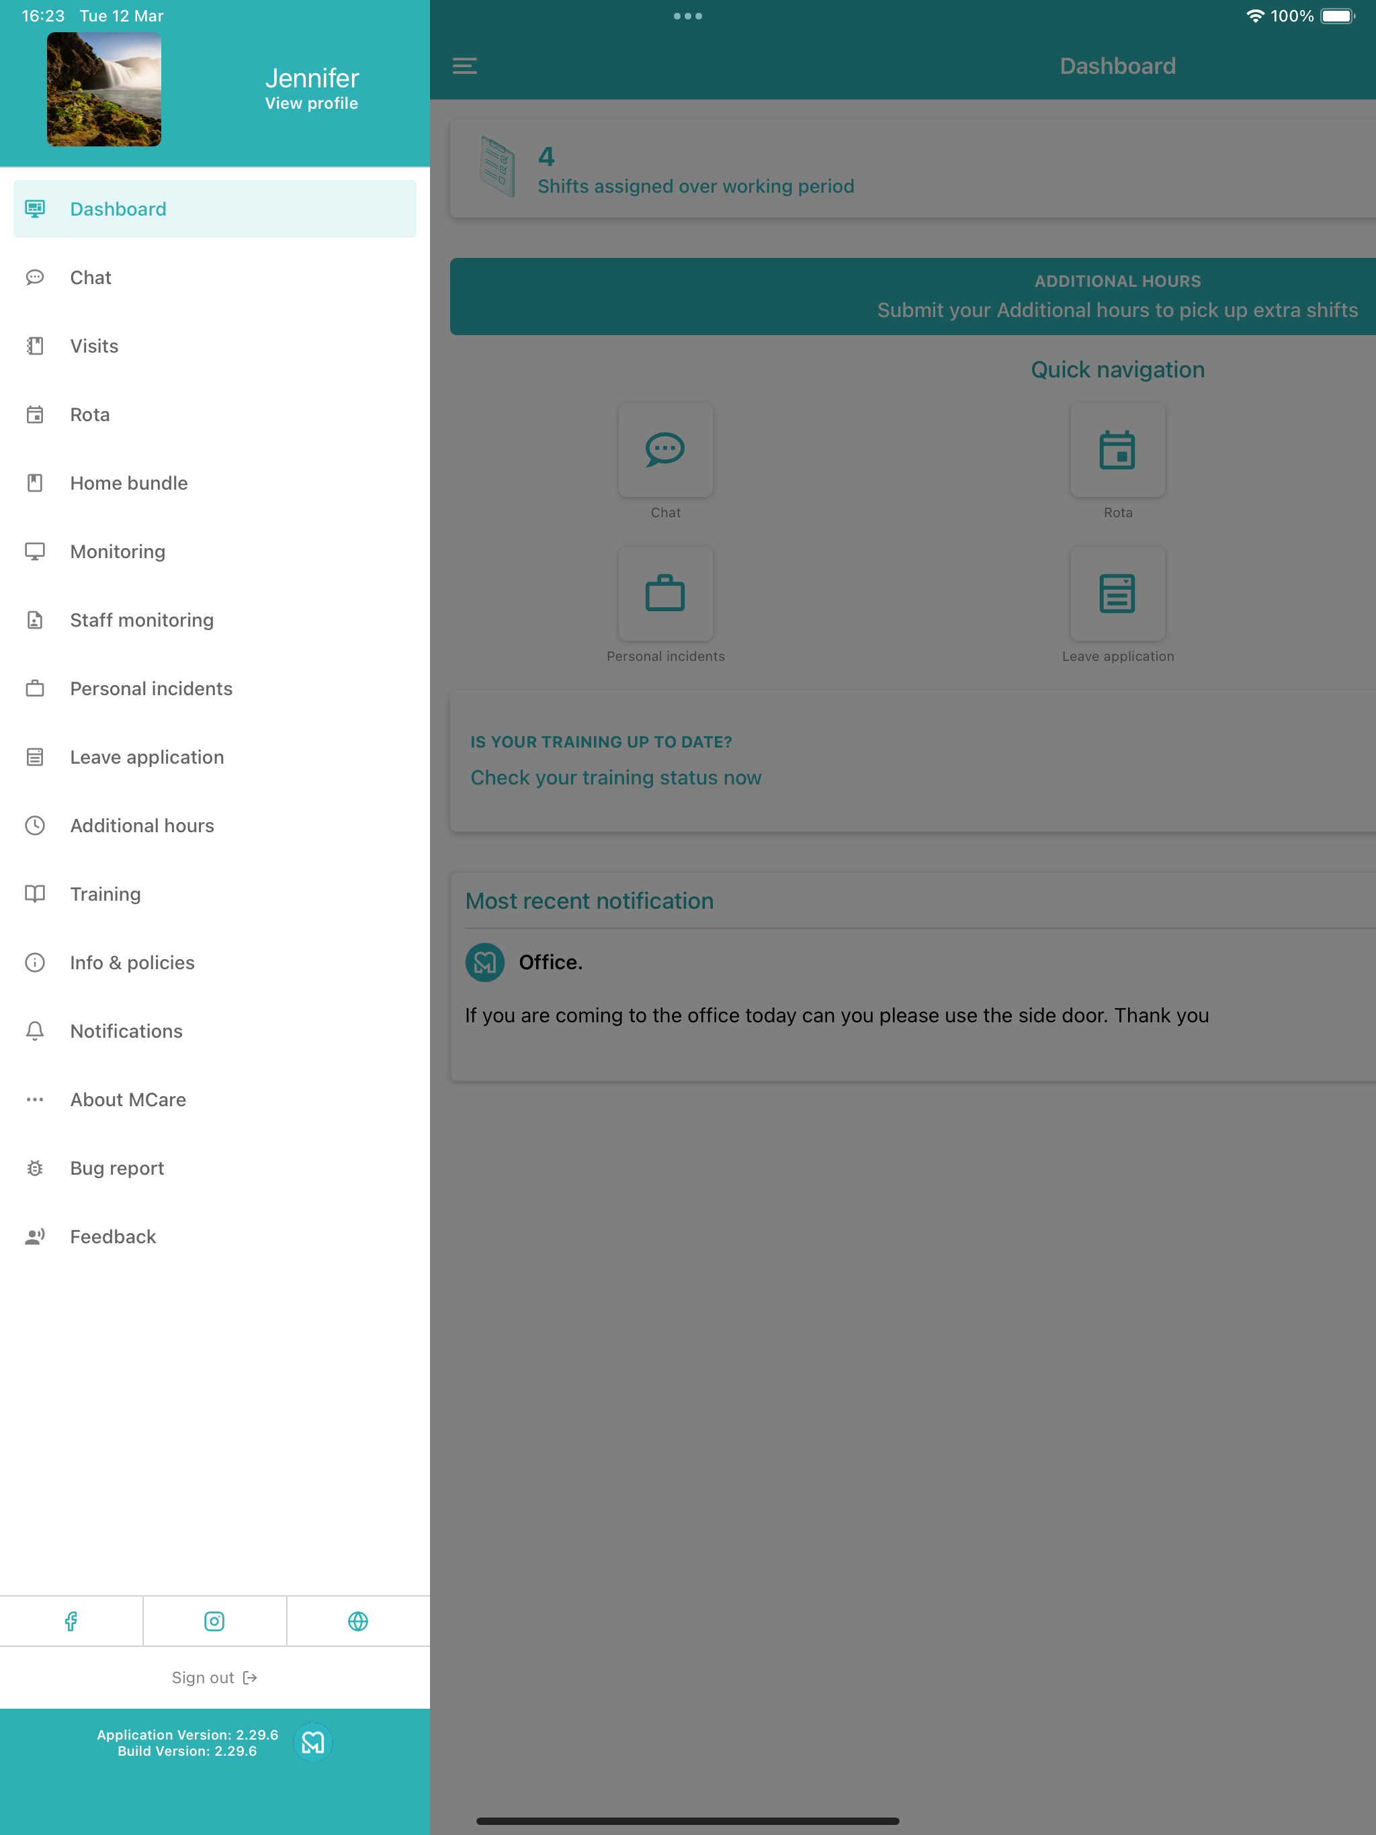Tap the Chat speech bubble sidebar icon

pyautogui.click(x=35, y=277)
